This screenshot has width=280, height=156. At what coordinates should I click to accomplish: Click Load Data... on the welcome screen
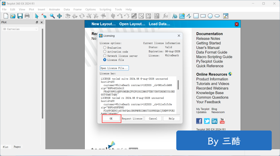pos(159,24)
